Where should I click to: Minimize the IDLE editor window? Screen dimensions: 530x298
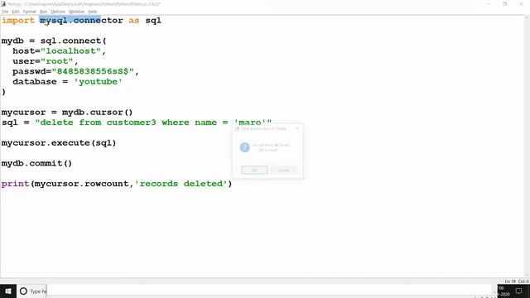pos(489,4)
